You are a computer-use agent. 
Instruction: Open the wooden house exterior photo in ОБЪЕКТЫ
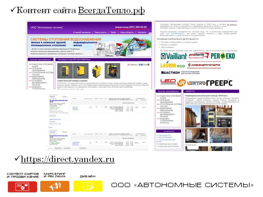[193, 116]
